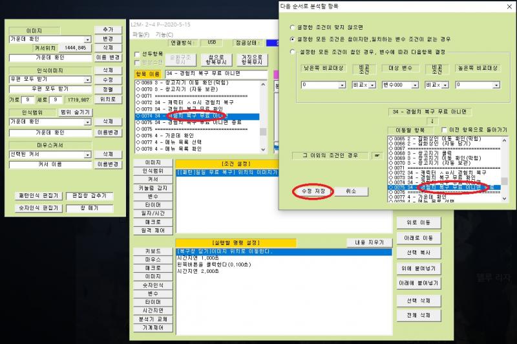The width and height of the screenshot is (517, 344).
Task: Enable the '이전 항목으로 돌아가기' checkbox
Action: point(443,130)
